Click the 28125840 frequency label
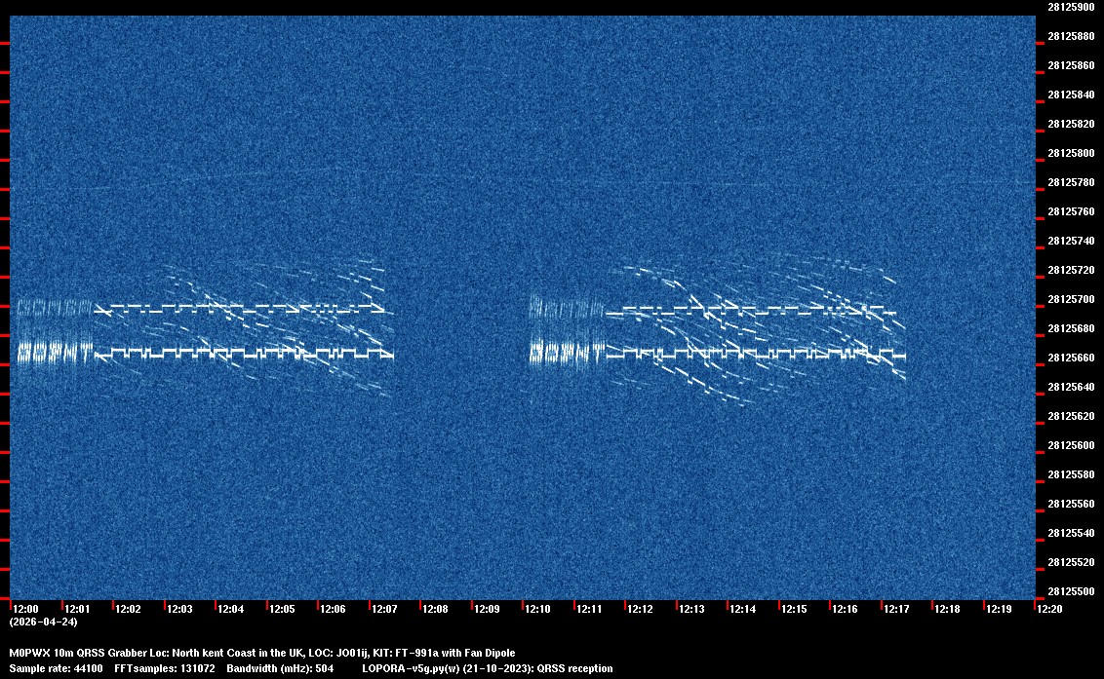This screenshot has height=679, width=1104. click(1069, 94)
